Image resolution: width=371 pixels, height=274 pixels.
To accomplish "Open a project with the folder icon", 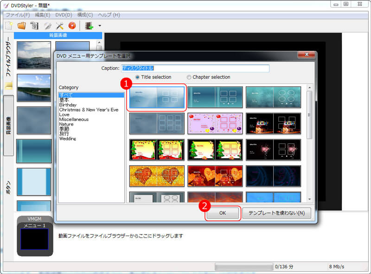I will [x=21, y=25].
